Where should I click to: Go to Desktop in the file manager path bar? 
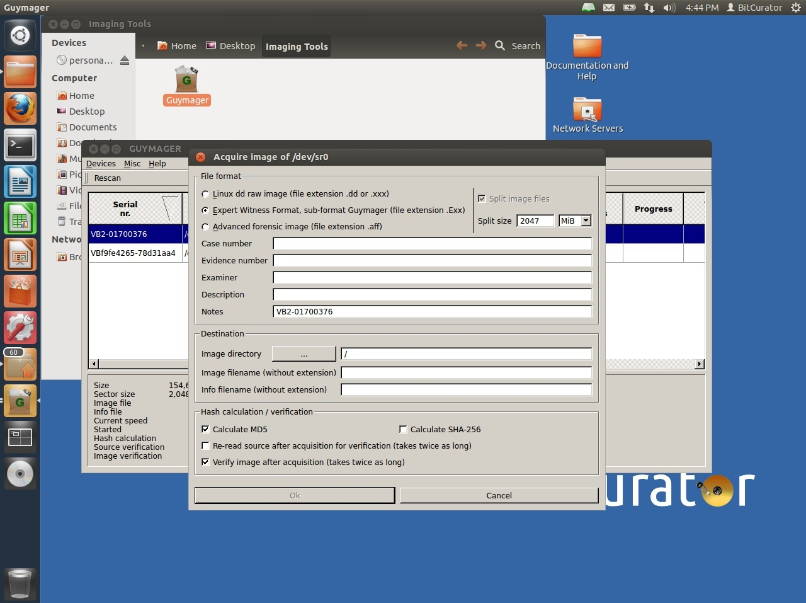pyautogui.click(x=230, y=45)
